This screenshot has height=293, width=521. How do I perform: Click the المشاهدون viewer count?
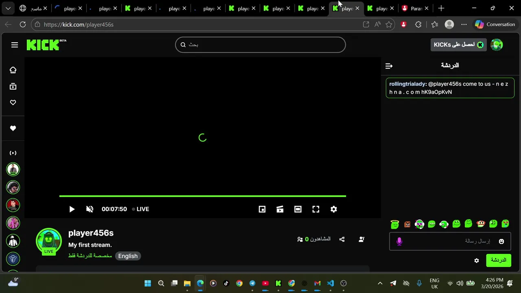click(x=314, y=239)
